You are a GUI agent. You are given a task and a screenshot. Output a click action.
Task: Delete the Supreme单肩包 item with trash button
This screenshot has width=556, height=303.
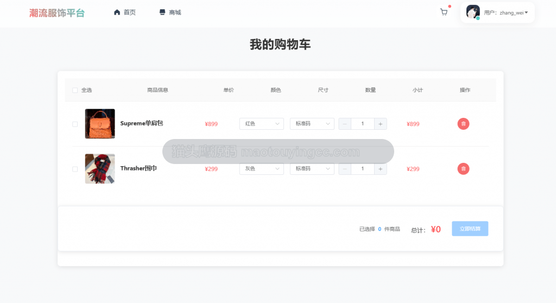pyautogui.click(x=463, y=124)
